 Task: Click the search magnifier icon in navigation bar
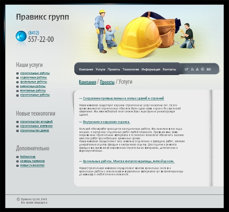tap(186, 69)
